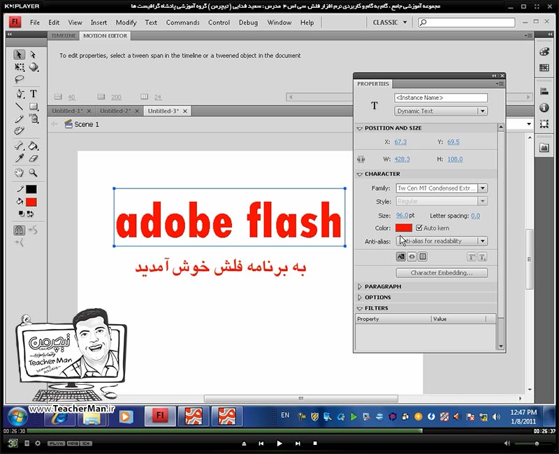Select the Eraser tool
The image size is (559, 454).
(33, 159)
